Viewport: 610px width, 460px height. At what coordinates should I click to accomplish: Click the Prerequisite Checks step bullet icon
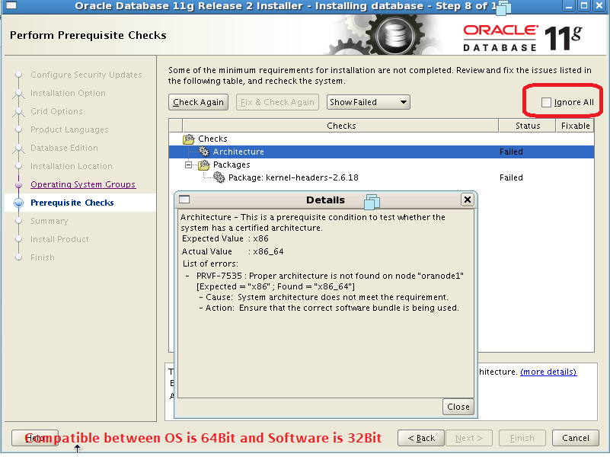coord(18,203)
